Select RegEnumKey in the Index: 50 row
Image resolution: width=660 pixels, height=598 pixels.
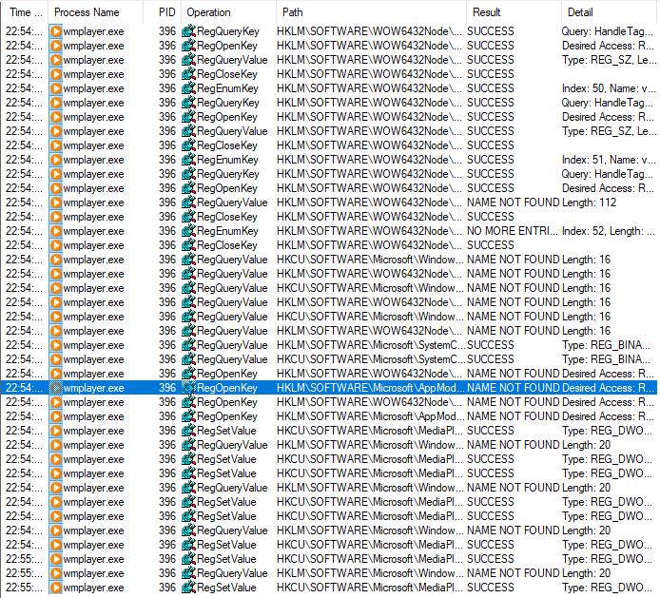click(227, 88)
